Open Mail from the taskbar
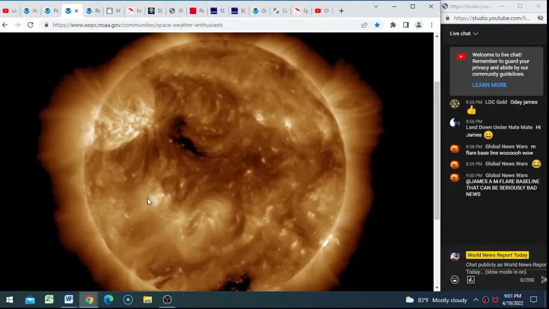This screenshot has height=309, width=549. [30, 300]
